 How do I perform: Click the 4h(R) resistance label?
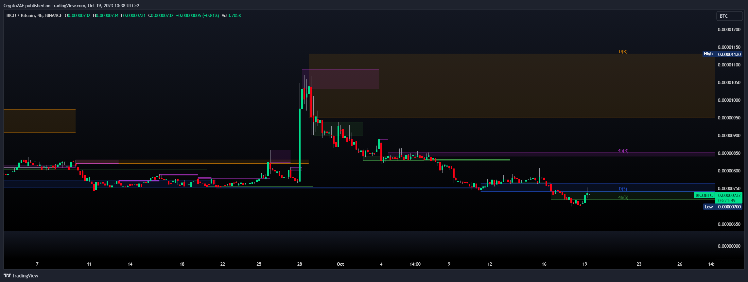(623, 150)
